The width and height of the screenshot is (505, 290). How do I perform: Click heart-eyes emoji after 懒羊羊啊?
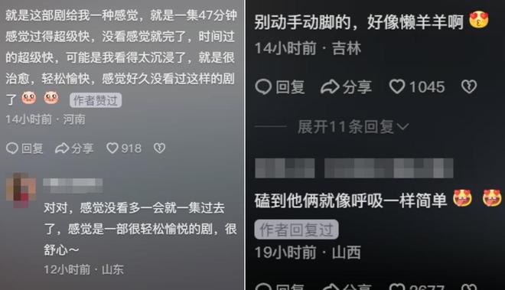pyautogui.click(x=478, y=20)
